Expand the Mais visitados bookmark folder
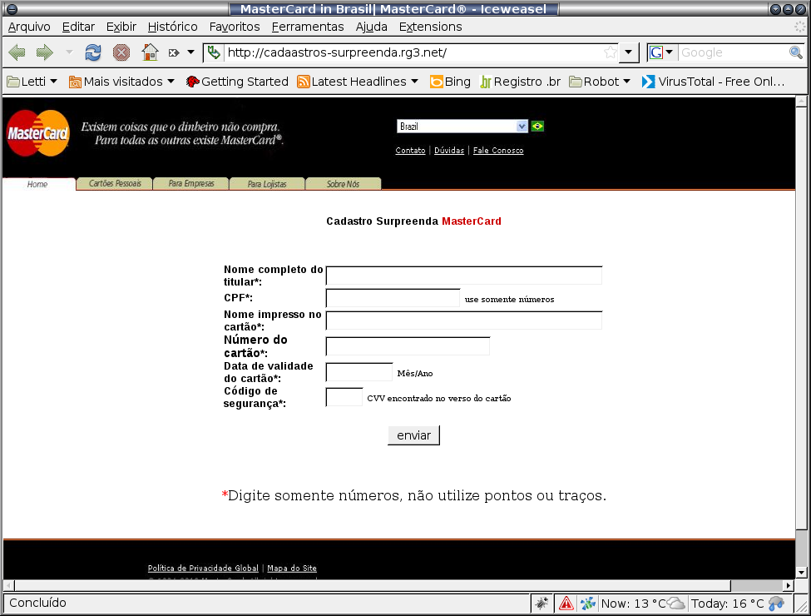 click(x=122, y=82)
